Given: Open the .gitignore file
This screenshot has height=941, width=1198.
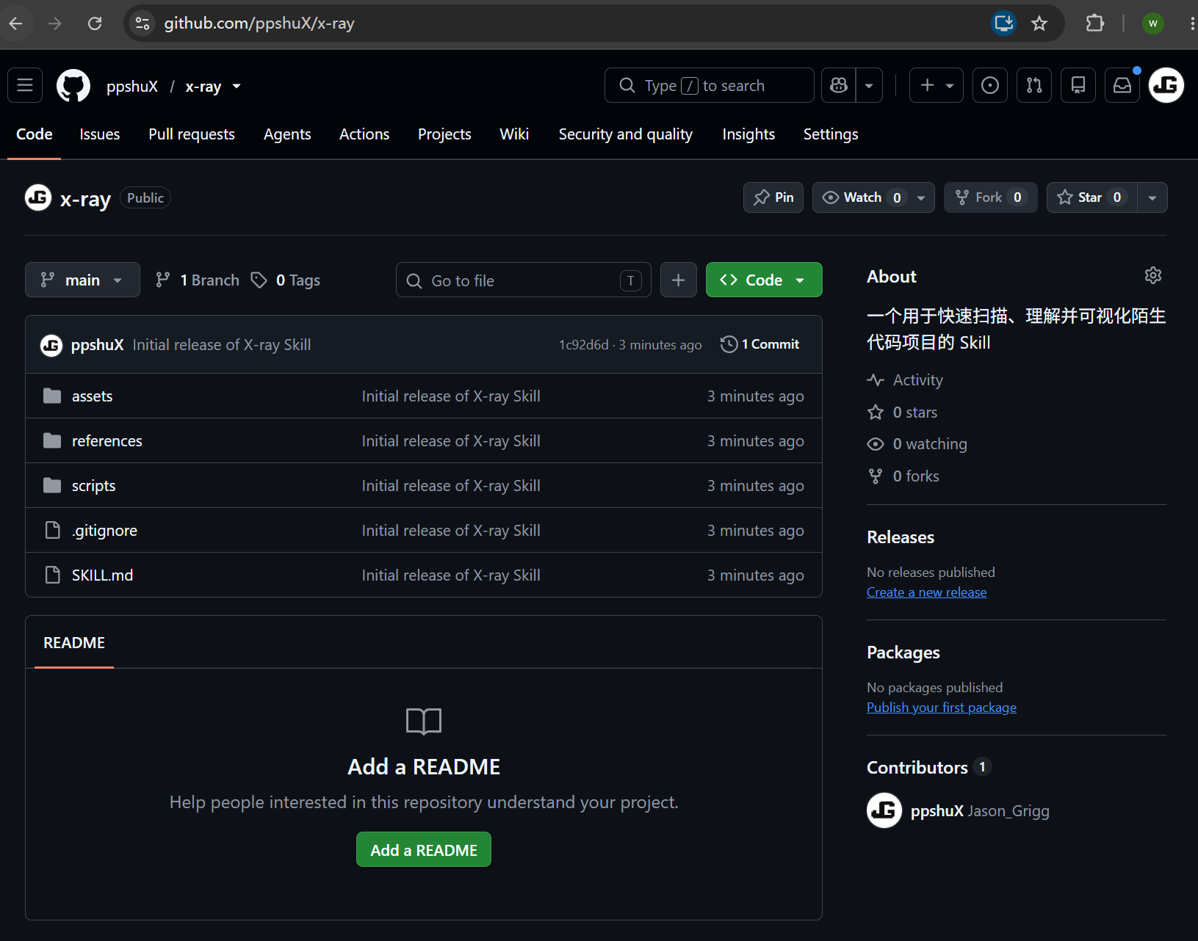Looking at the screenshot, I should click(104, 531).
